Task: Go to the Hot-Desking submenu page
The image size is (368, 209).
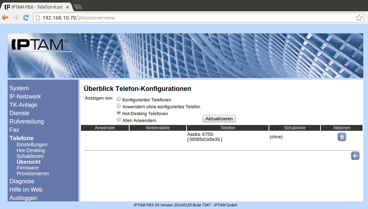Action: tap(31, 150)
